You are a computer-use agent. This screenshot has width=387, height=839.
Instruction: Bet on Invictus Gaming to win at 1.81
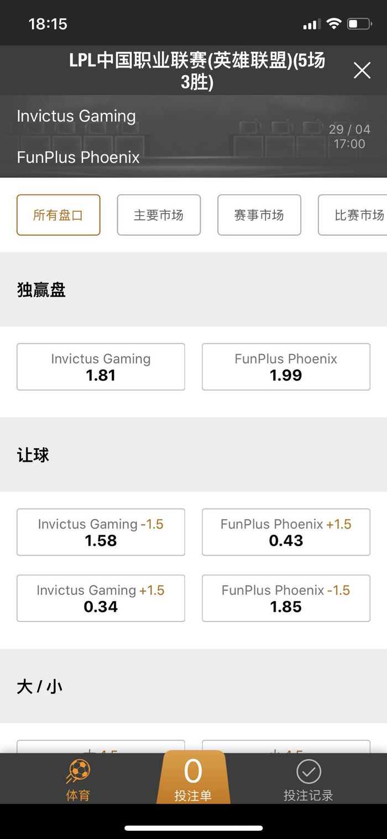coord(101,367)
